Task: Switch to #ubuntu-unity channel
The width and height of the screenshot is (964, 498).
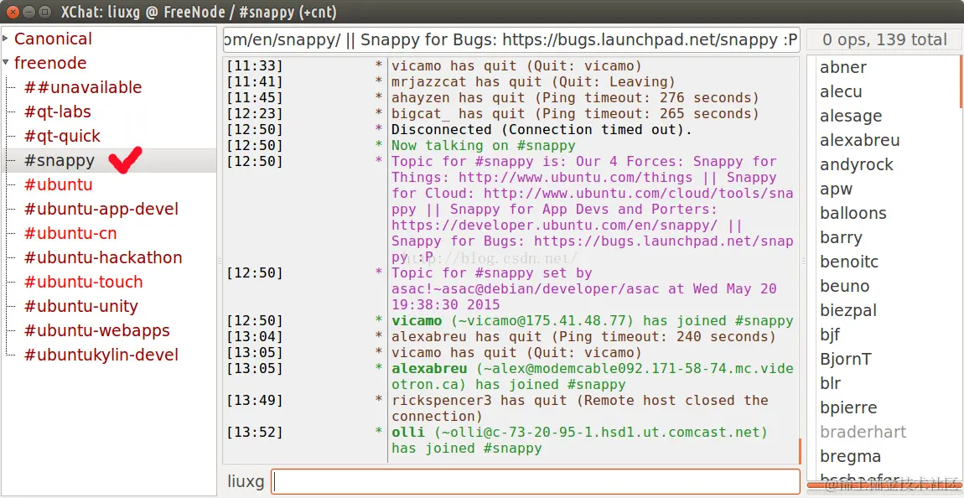Action: click(x=81, y=306)
